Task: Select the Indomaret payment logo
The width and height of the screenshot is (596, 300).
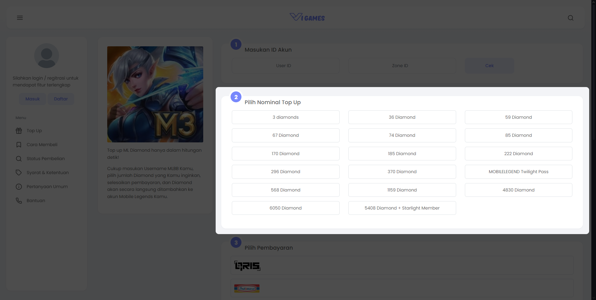Action: [247, 288]
